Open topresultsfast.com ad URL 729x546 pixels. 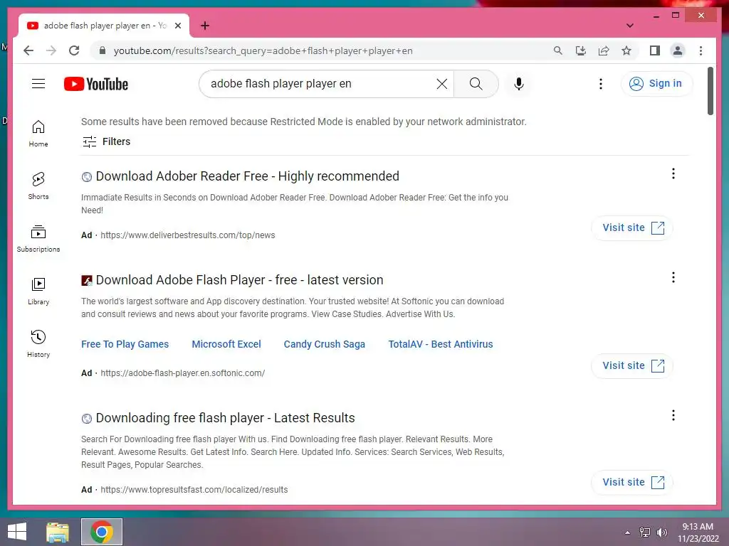coord(194,490)
